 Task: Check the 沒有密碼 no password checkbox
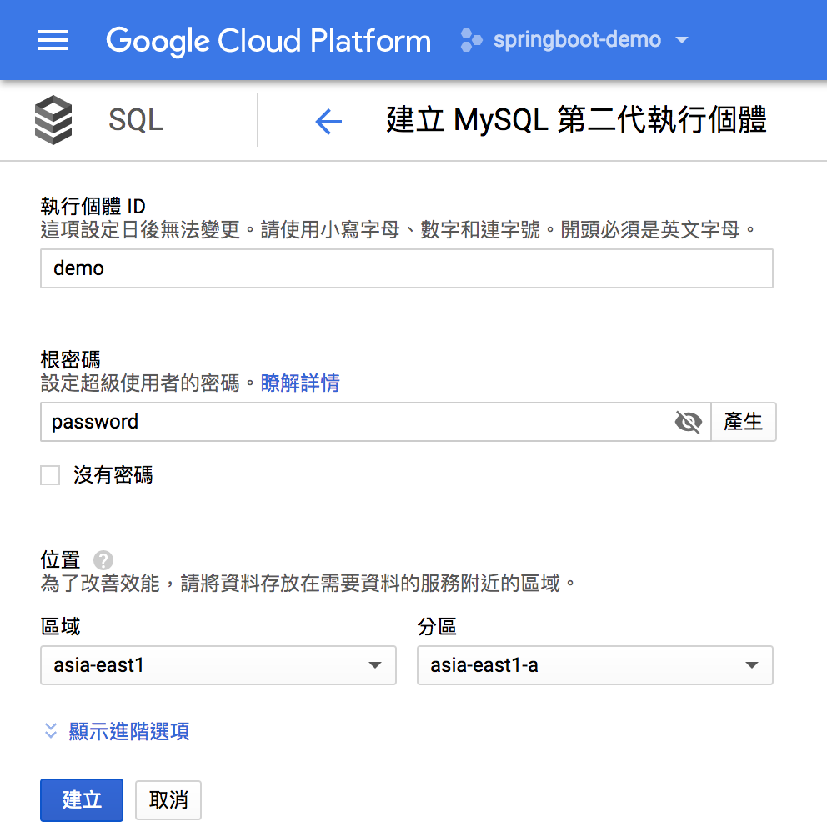[50, 475]
